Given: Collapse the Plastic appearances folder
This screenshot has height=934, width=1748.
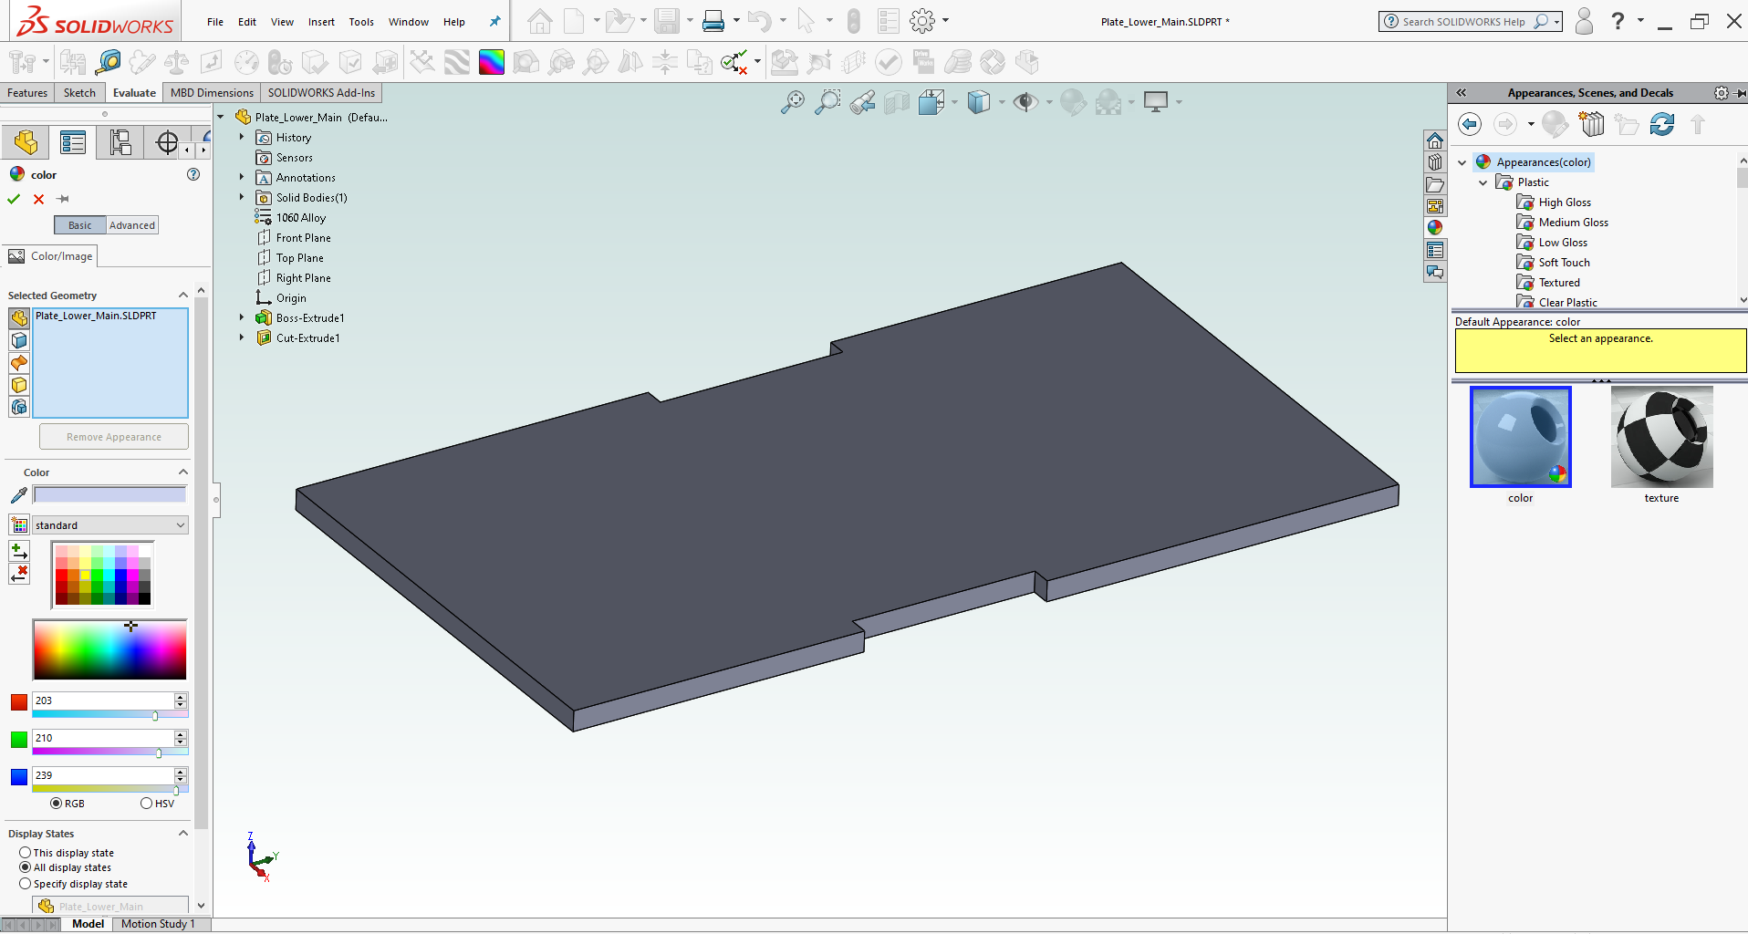Looking at the screenshot, I should click(x=1483, y=182).
